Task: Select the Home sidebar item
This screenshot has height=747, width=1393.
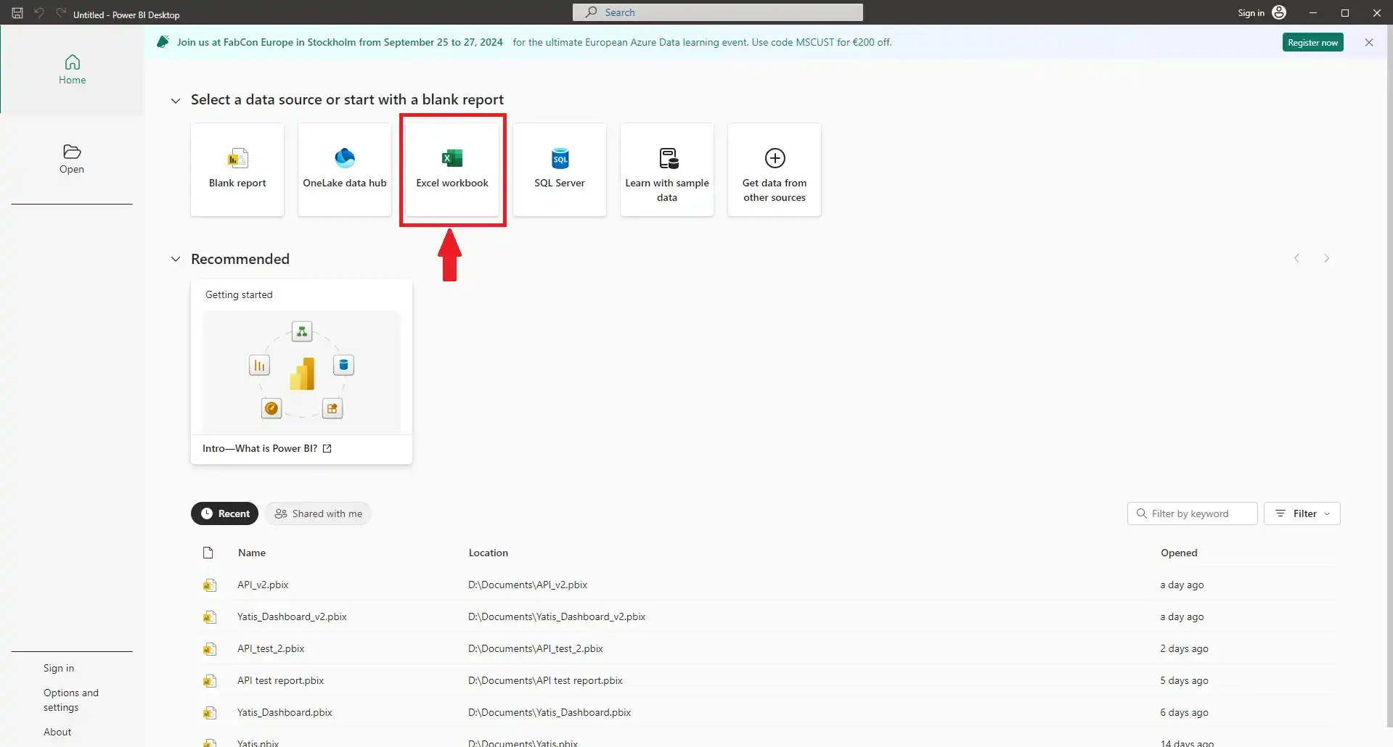Action: pyautogui.click(x=71, y=68)
